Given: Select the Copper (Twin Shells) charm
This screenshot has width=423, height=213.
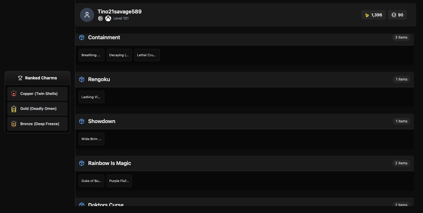Looking at the screenshot, I should coord(37,94).
